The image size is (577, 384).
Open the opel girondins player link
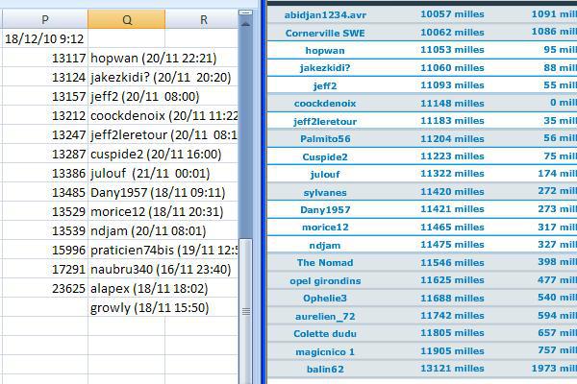tap(325, 280)
